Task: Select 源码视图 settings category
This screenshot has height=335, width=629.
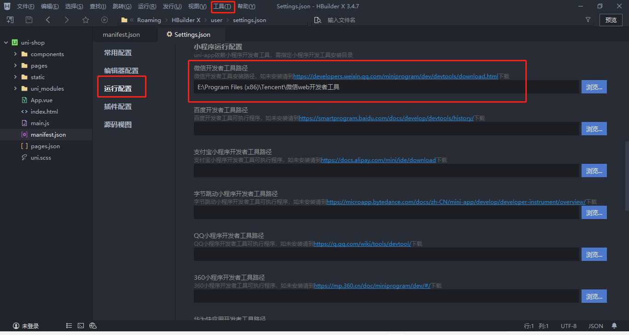Action: point(118,124)
